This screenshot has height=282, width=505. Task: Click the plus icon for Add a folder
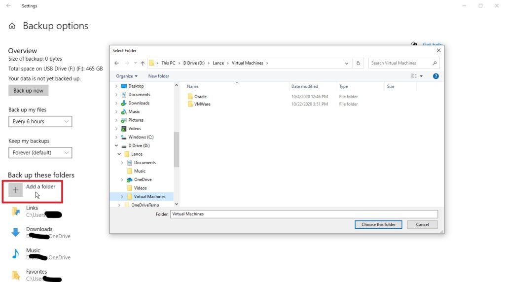[15, 190]
